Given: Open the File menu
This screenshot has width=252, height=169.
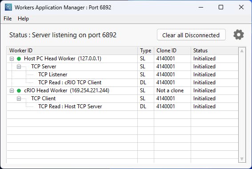Looking at the screenshot, I should 8,19.
